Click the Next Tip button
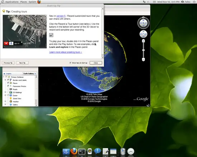The height and width of the screenshot is (157, 197). [22, 63]
